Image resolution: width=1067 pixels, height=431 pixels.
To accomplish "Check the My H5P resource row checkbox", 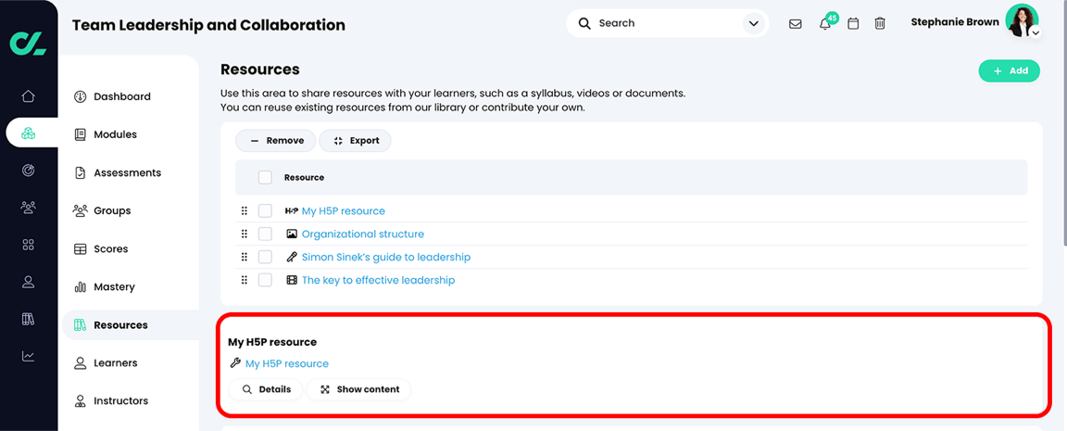I will click(x=265, y=211).
